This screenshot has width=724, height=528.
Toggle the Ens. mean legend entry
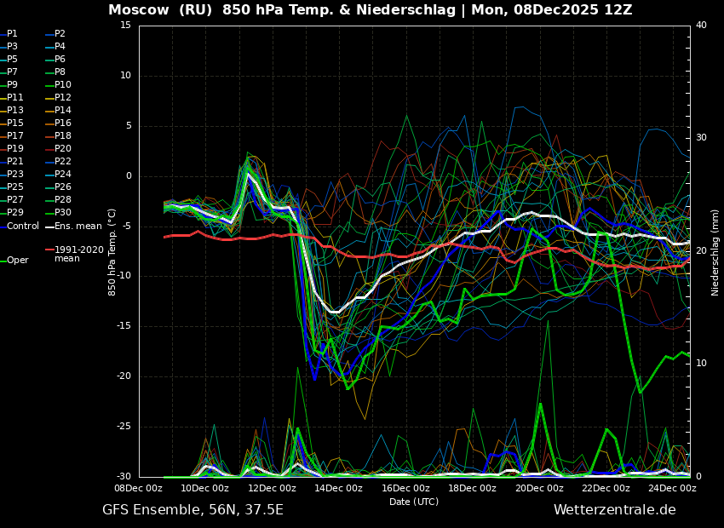tap(78, 226)
